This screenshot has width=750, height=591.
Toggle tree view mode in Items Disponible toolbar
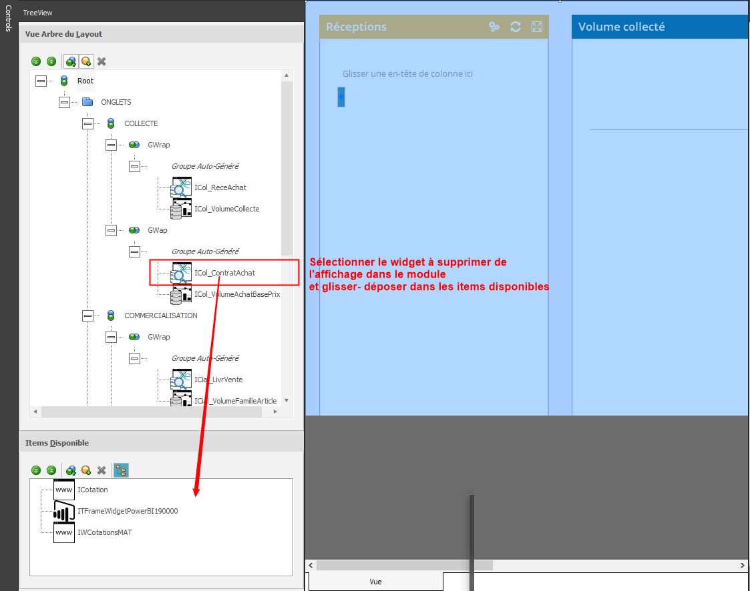[x=121, y=470]
